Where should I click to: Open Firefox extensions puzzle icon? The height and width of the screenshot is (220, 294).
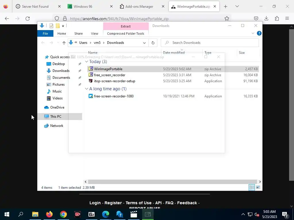(277, 18)
